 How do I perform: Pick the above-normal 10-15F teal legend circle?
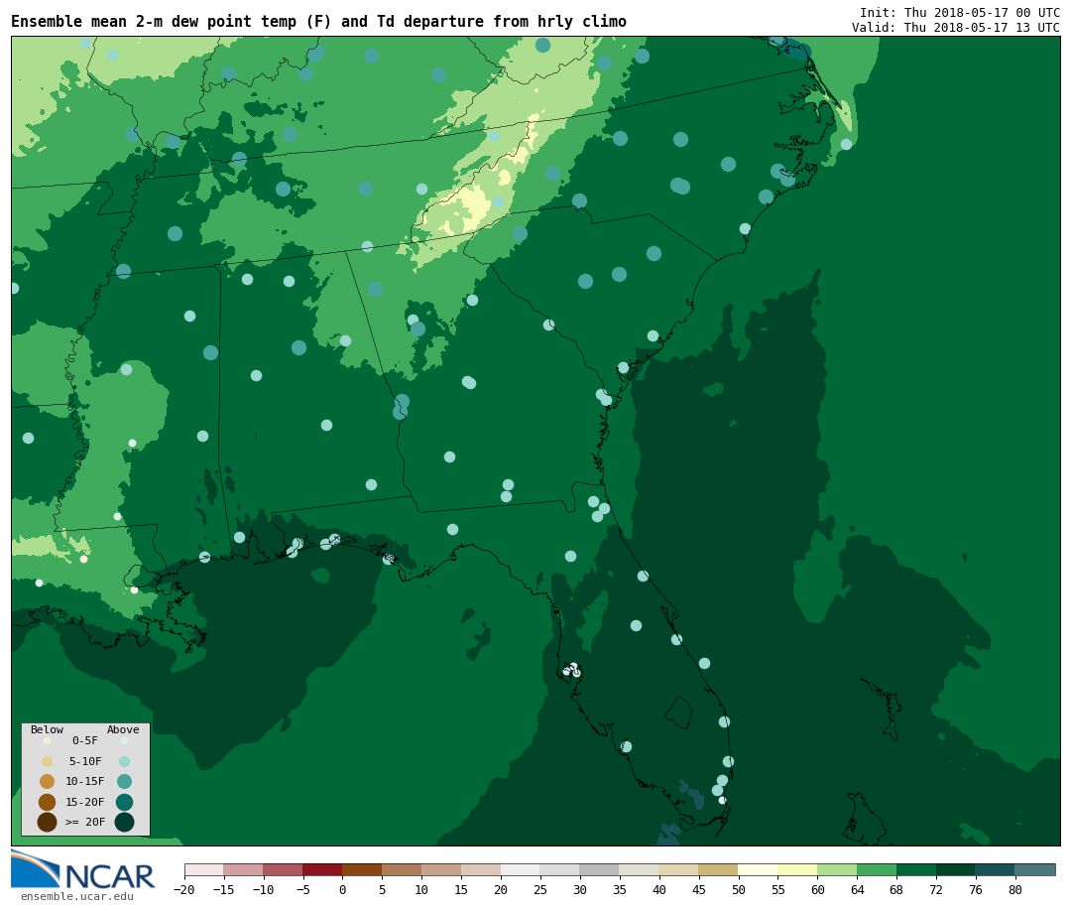point(124,782)
